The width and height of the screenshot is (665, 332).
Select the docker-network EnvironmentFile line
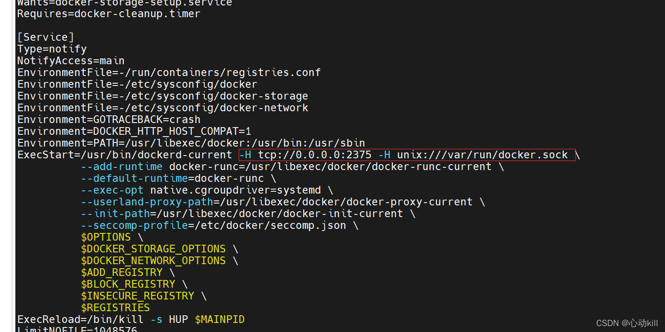(163, 108)
